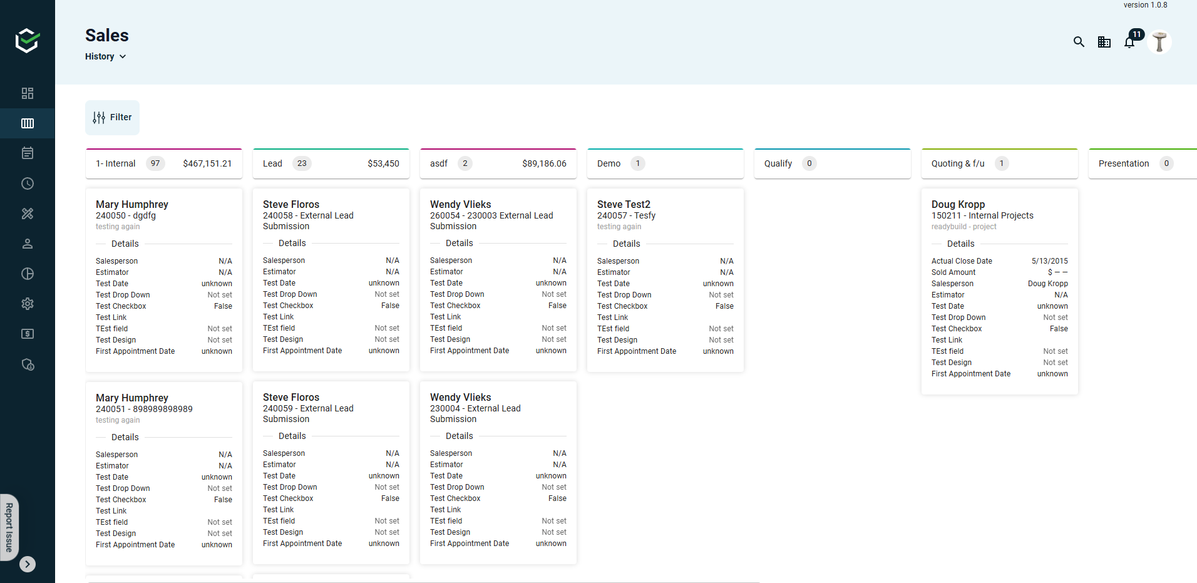The width and height of the screenshot is (1197, 583).
Task: Click the $467,151.21 total in Internal column
Action: [x=207, y=163]
